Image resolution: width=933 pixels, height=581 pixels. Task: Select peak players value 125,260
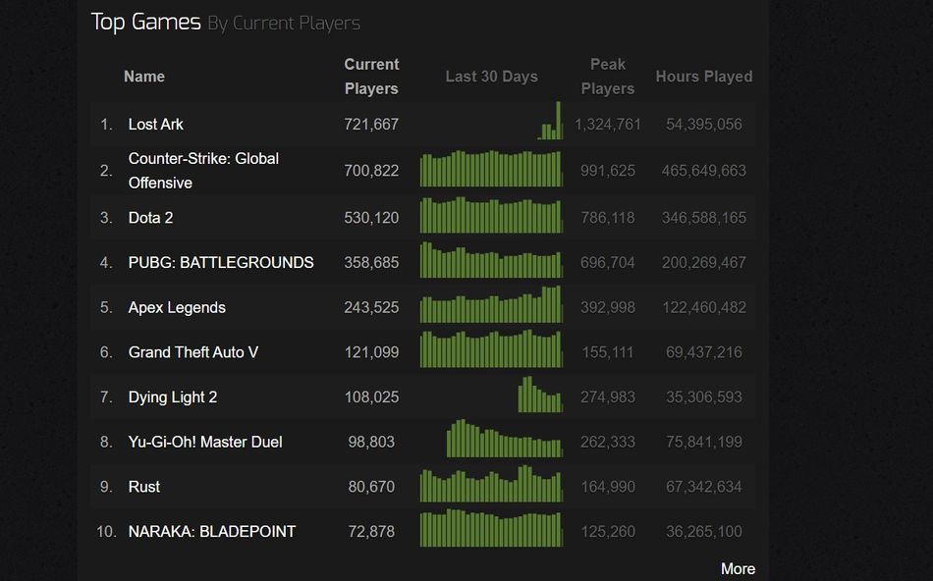608,532
